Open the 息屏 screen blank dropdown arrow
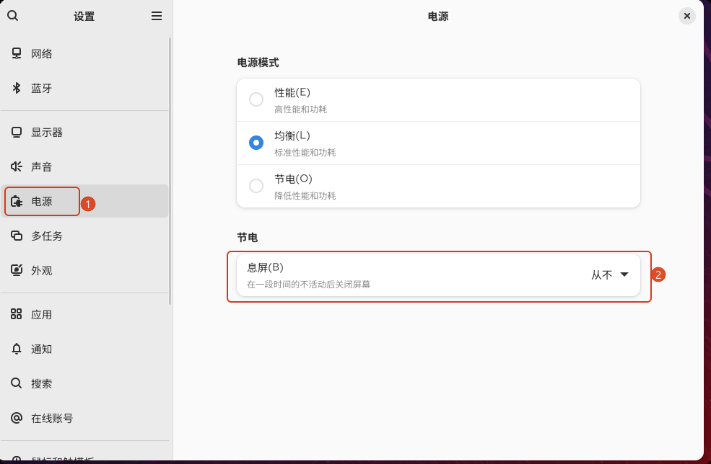Screen dimensions: 711x464 (624, 275)
